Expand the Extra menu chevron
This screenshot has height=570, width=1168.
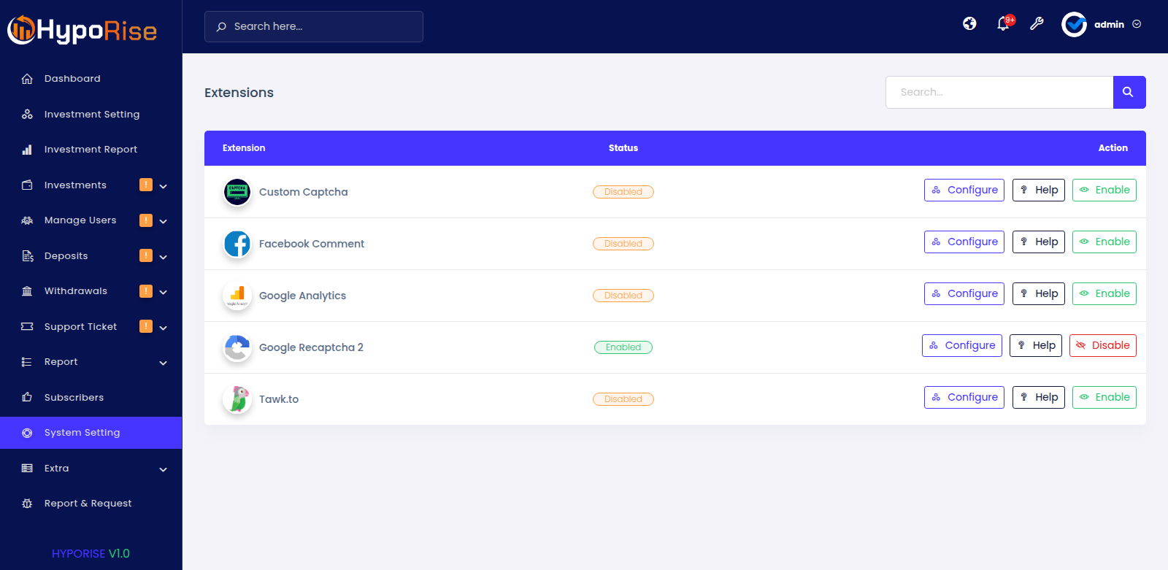coord(164,469)
